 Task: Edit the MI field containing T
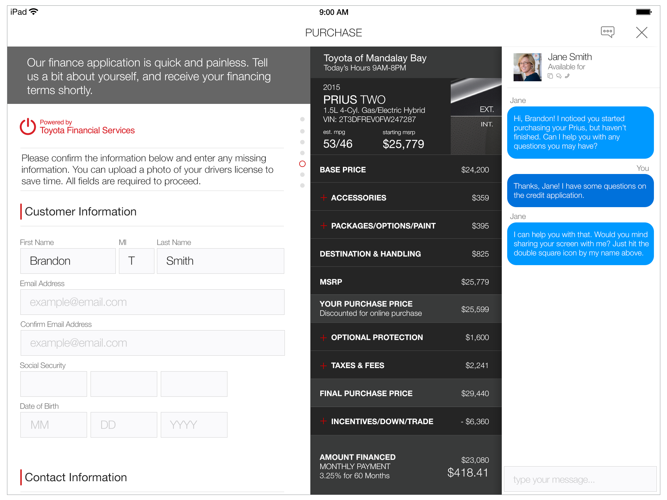coord(137,261)
